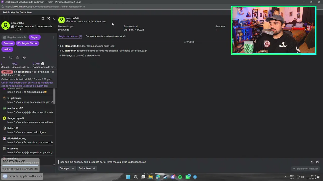323x181 pixels.
Task: Click Siguiente: finalizar button
Action: [305, 169]
